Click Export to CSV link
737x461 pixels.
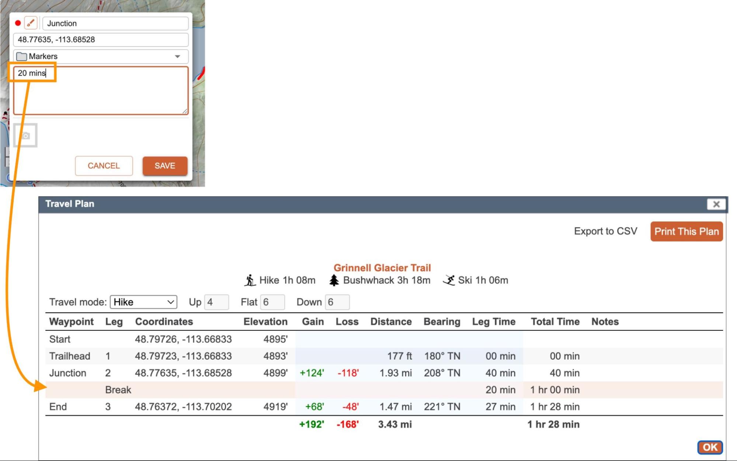click(x=605, y=231)
